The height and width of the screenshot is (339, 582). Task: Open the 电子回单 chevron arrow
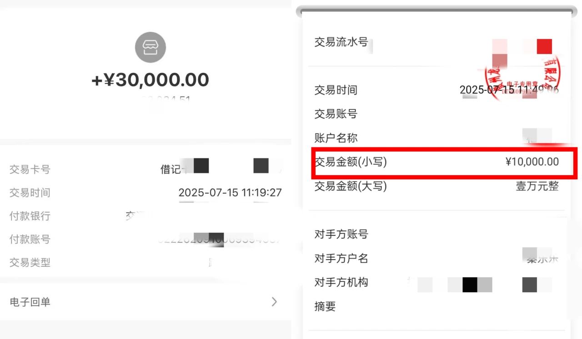pyautogui.click(x=274, y=302)
